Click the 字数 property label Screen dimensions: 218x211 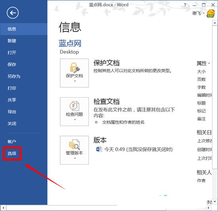point(201,87)
